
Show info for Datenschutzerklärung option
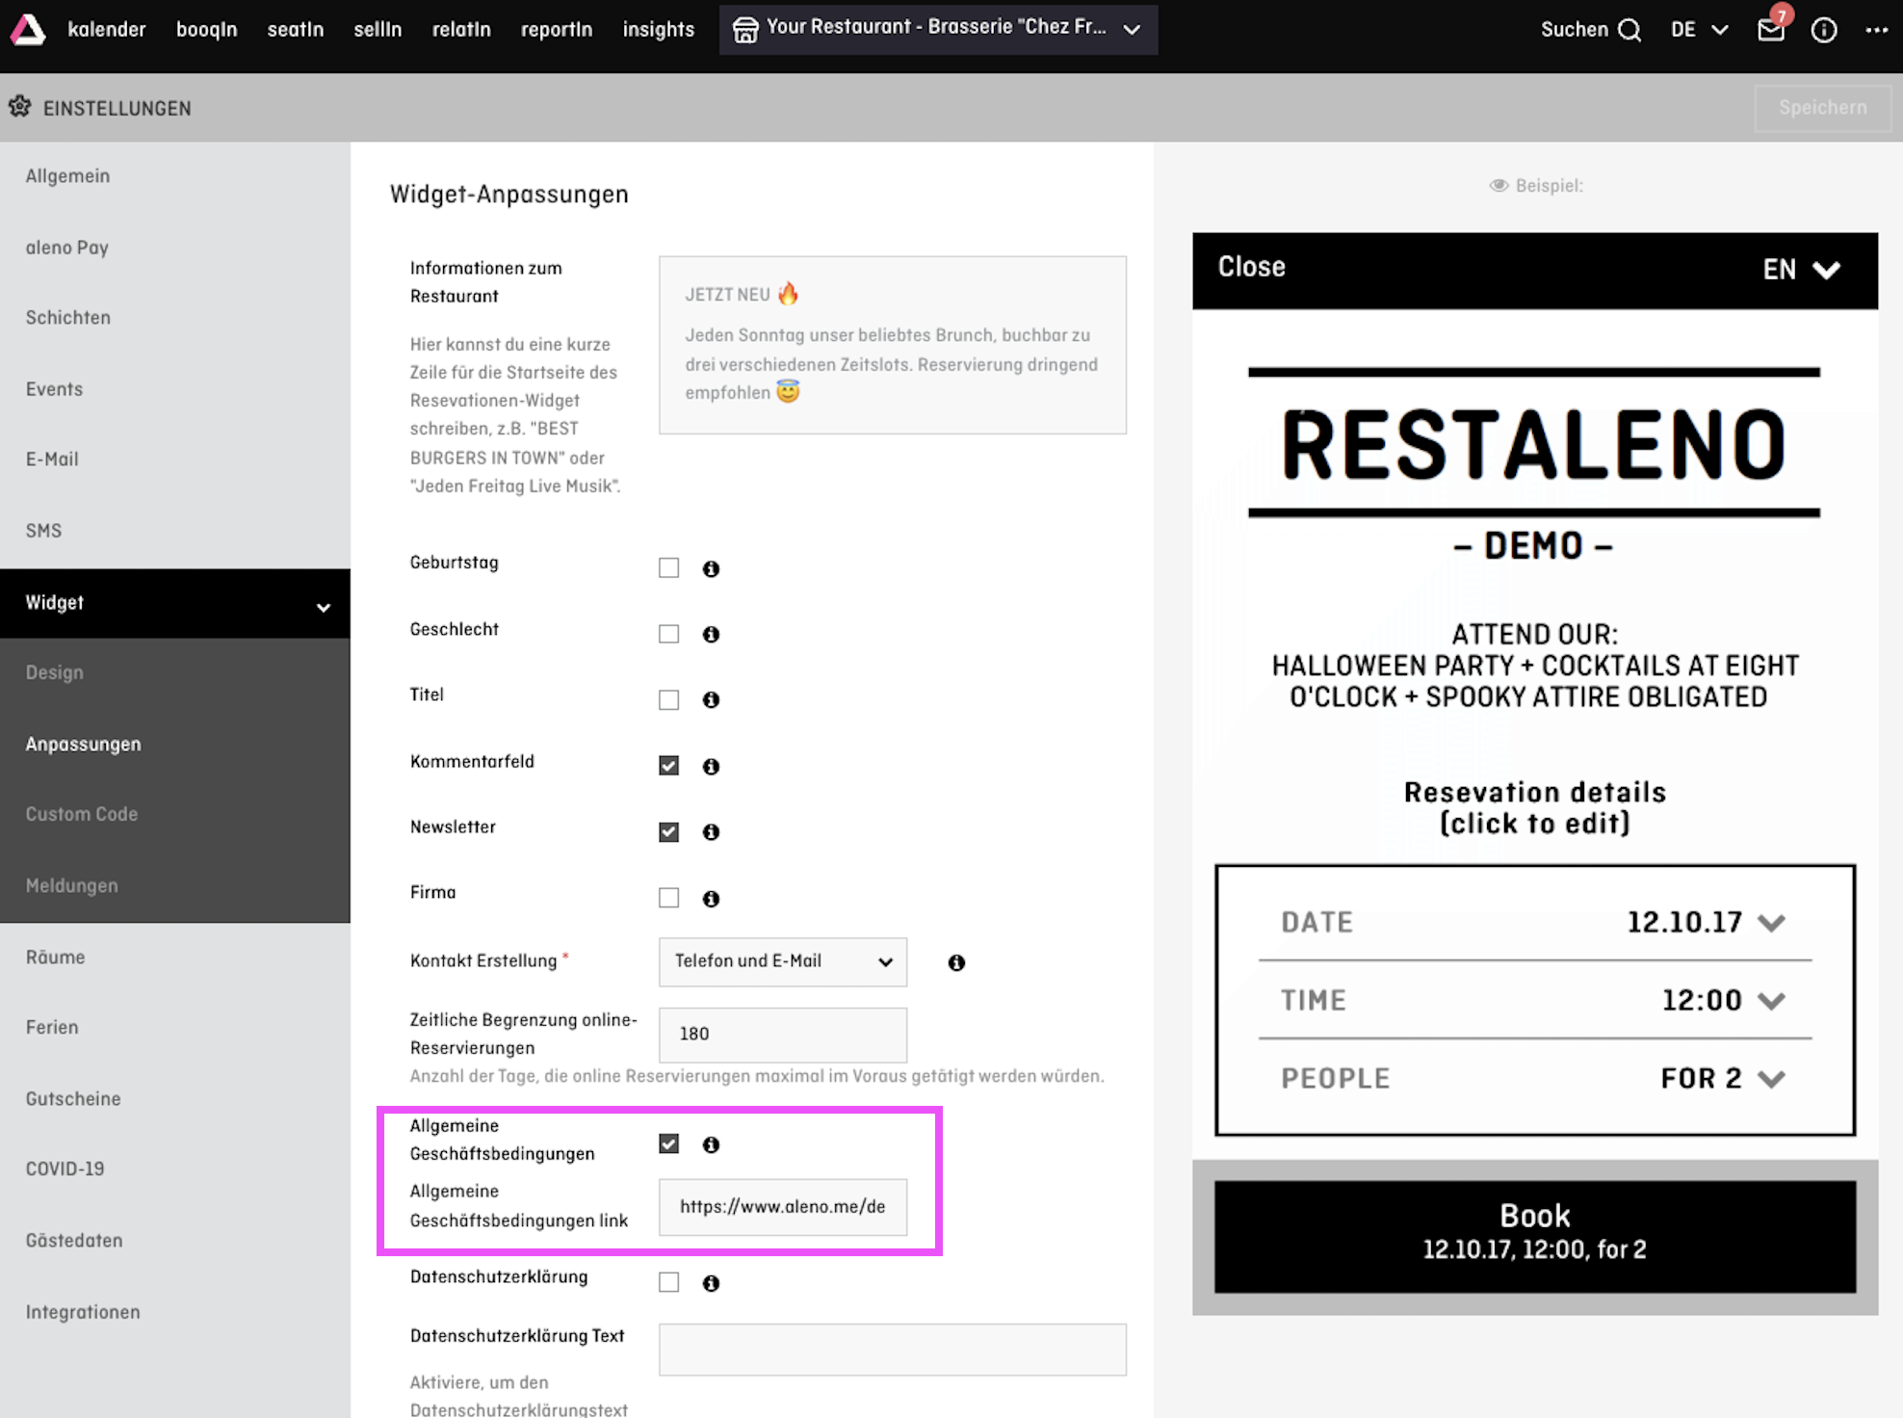coord(711,1283)
